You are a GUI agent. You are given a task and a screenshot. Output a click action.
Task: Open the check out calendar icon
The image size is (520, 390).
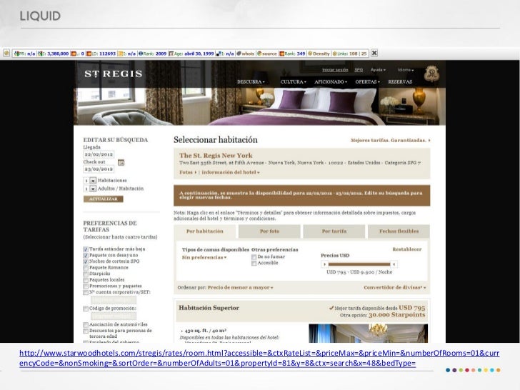click(121, 163)
